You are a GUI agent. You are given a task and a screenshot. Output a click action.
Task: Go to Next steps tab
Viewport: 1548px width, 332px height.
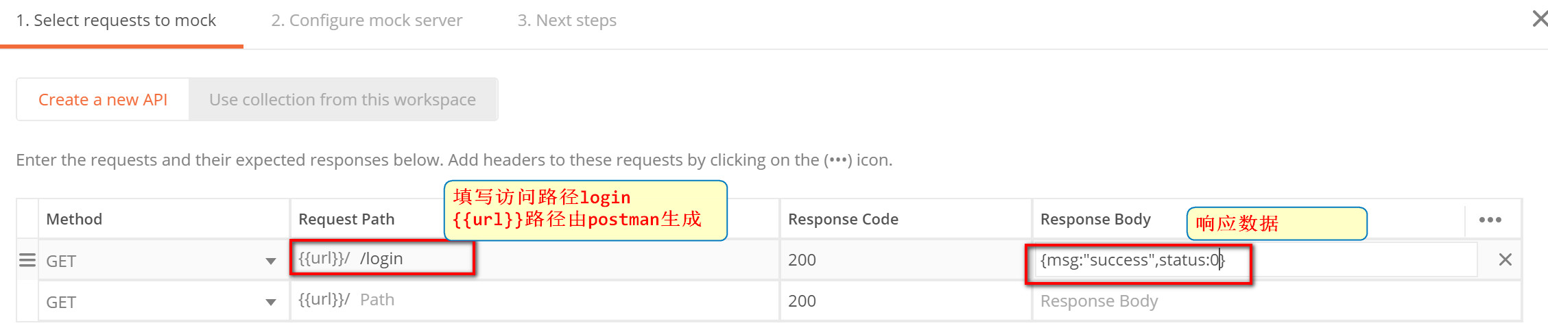point(567,21)
